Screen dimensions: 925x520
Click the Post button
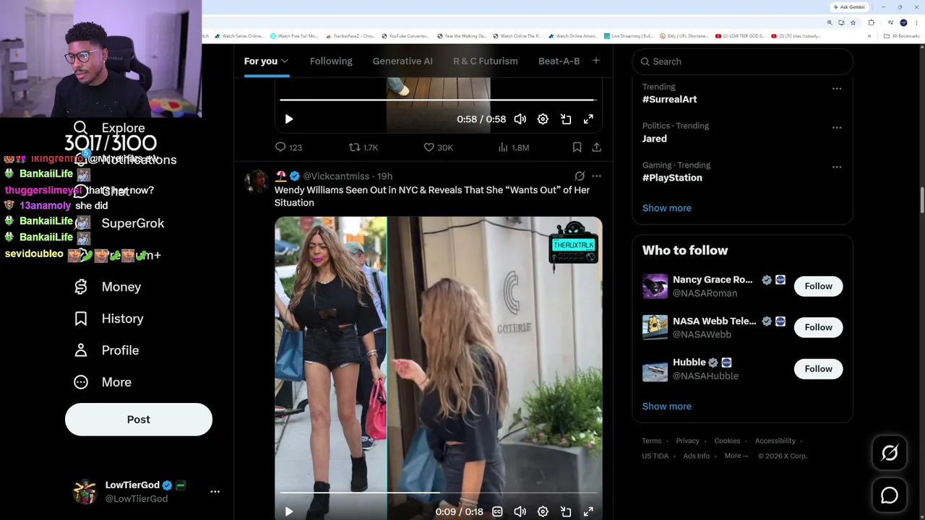coord(139,420)
